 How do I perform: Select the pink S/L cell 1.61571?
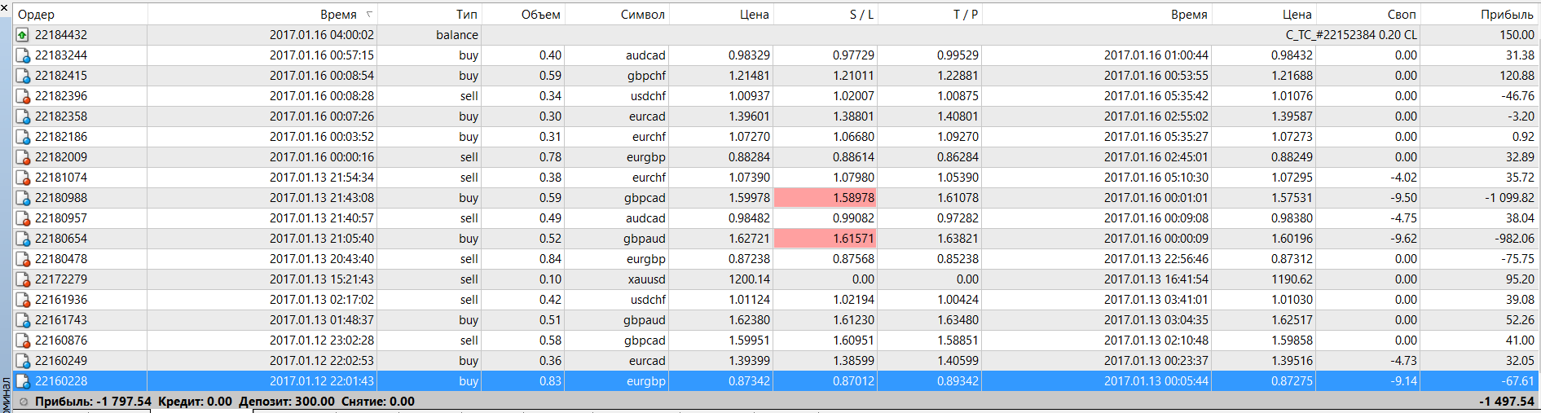(826, 239)
